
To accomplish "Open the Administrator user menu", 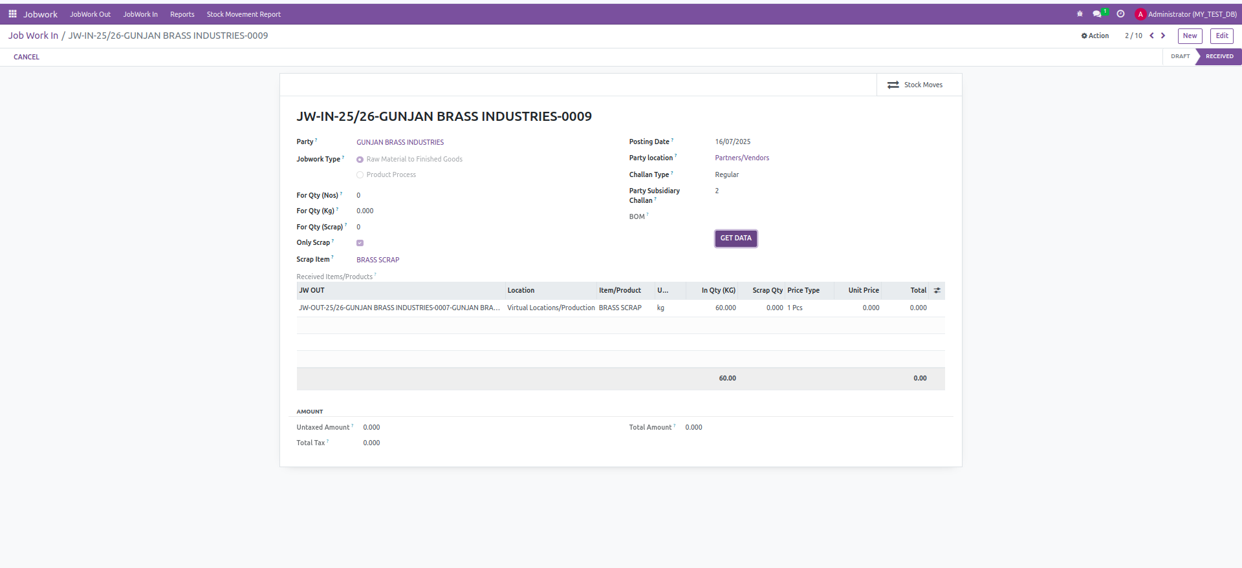I will pos(1186,14).
